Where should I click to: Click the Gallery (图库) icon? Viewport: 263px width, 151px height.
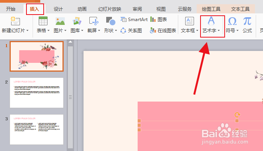click(x=77, y=21)
